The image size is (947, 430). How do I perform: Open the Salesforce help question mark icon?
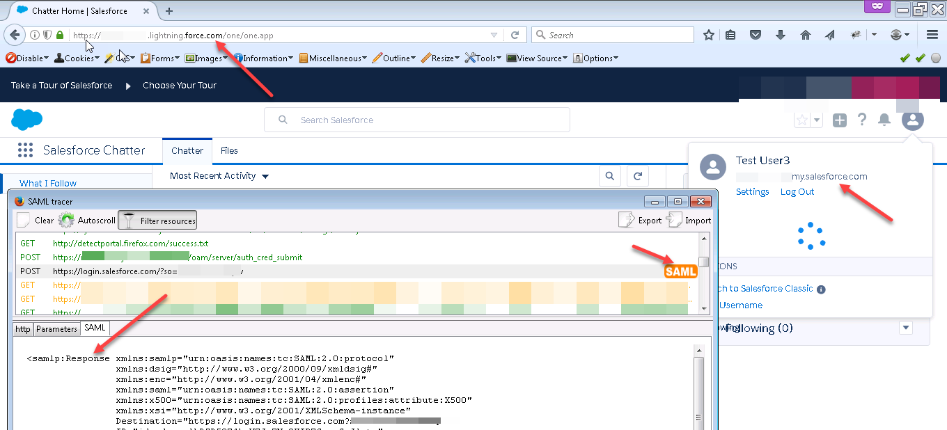coord(862,120)
